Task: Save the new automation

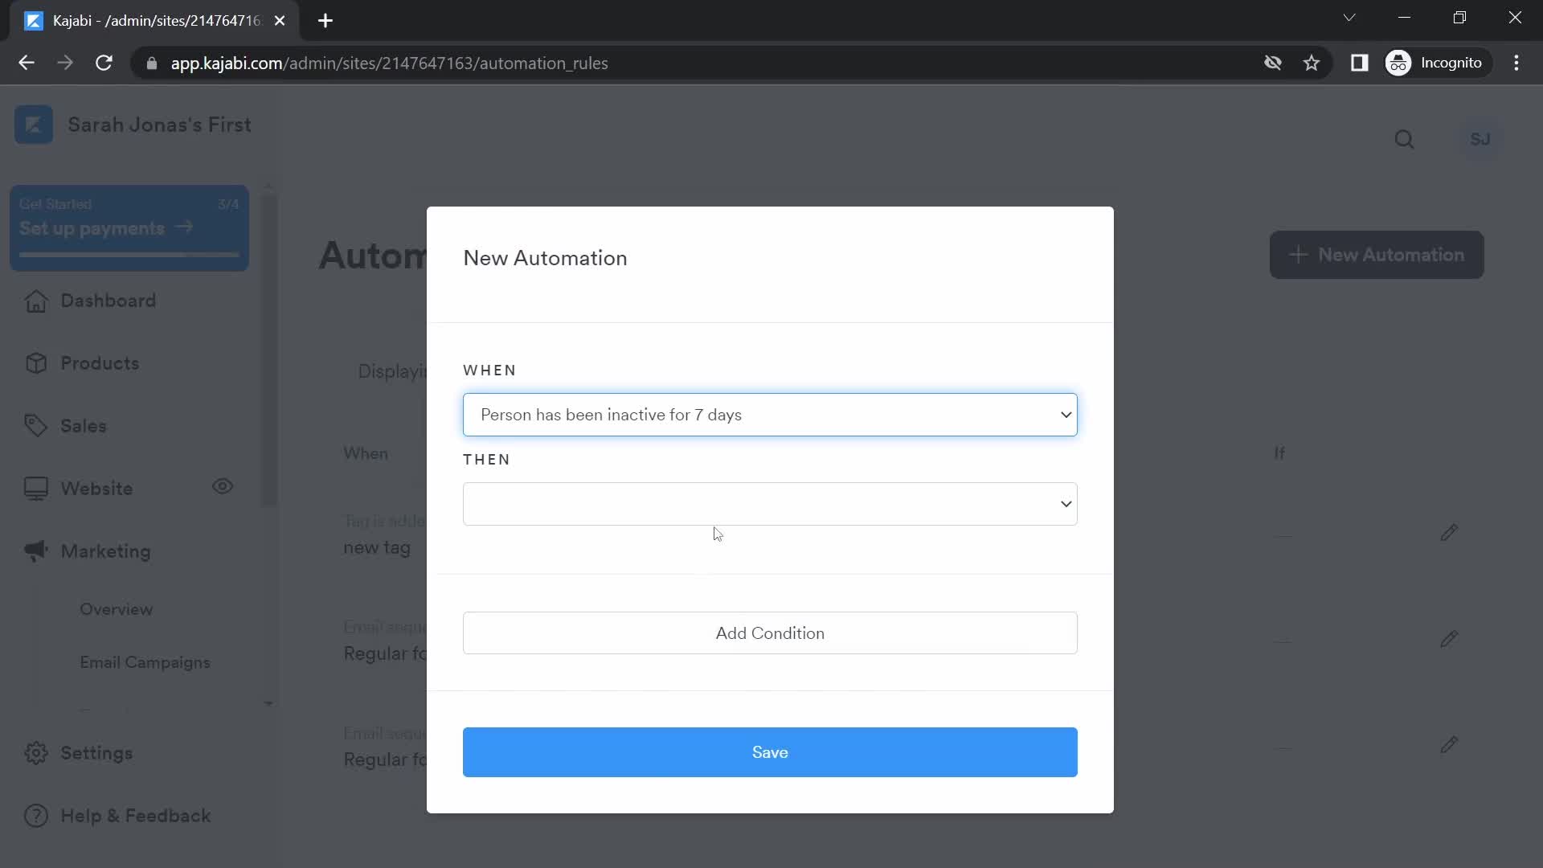Action: (x=769, y=752)
